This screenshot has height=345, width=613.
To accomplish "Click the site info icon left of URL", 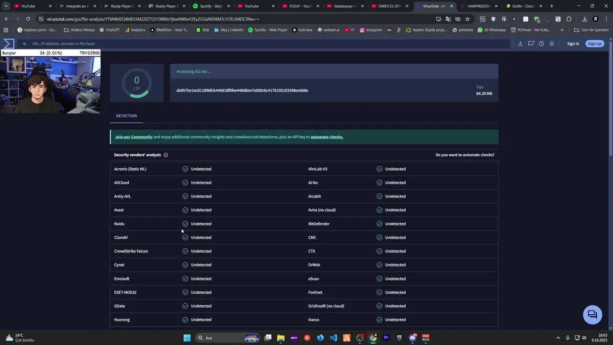I will (41, 19).
